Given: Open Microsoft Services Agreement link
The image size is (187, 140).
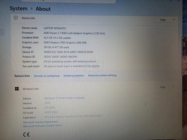Looking at the screenshot, I should point(41,122).
